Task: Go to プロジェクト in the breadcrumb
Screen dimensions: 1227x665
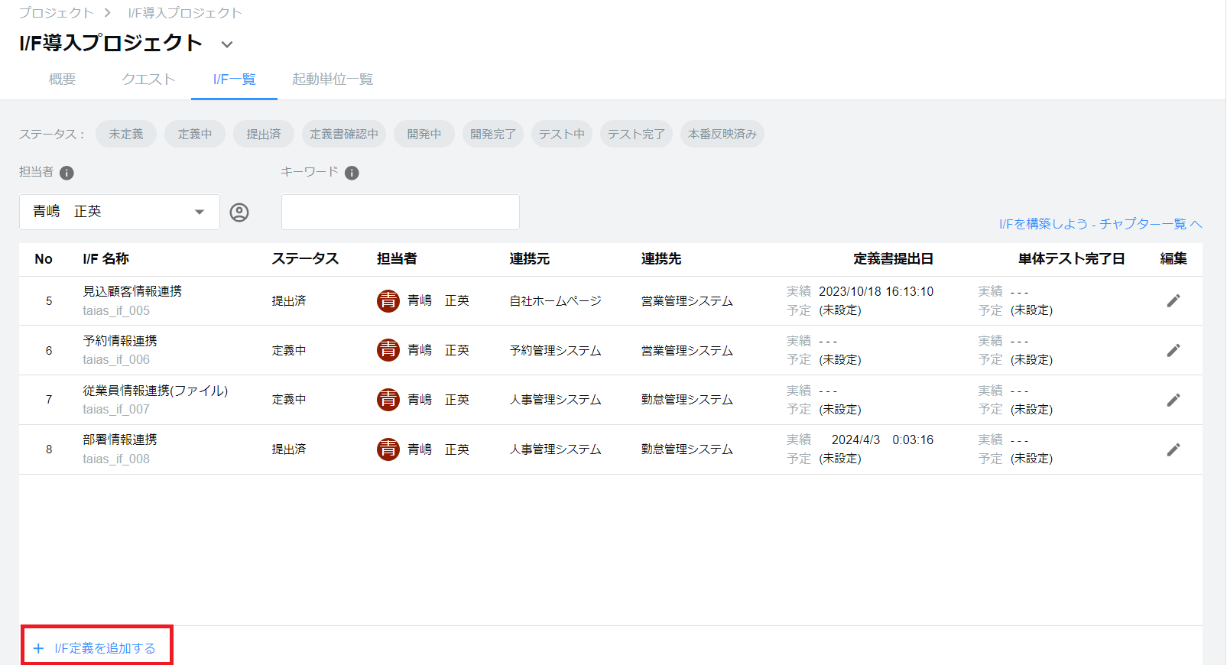Action: (56, 13)
